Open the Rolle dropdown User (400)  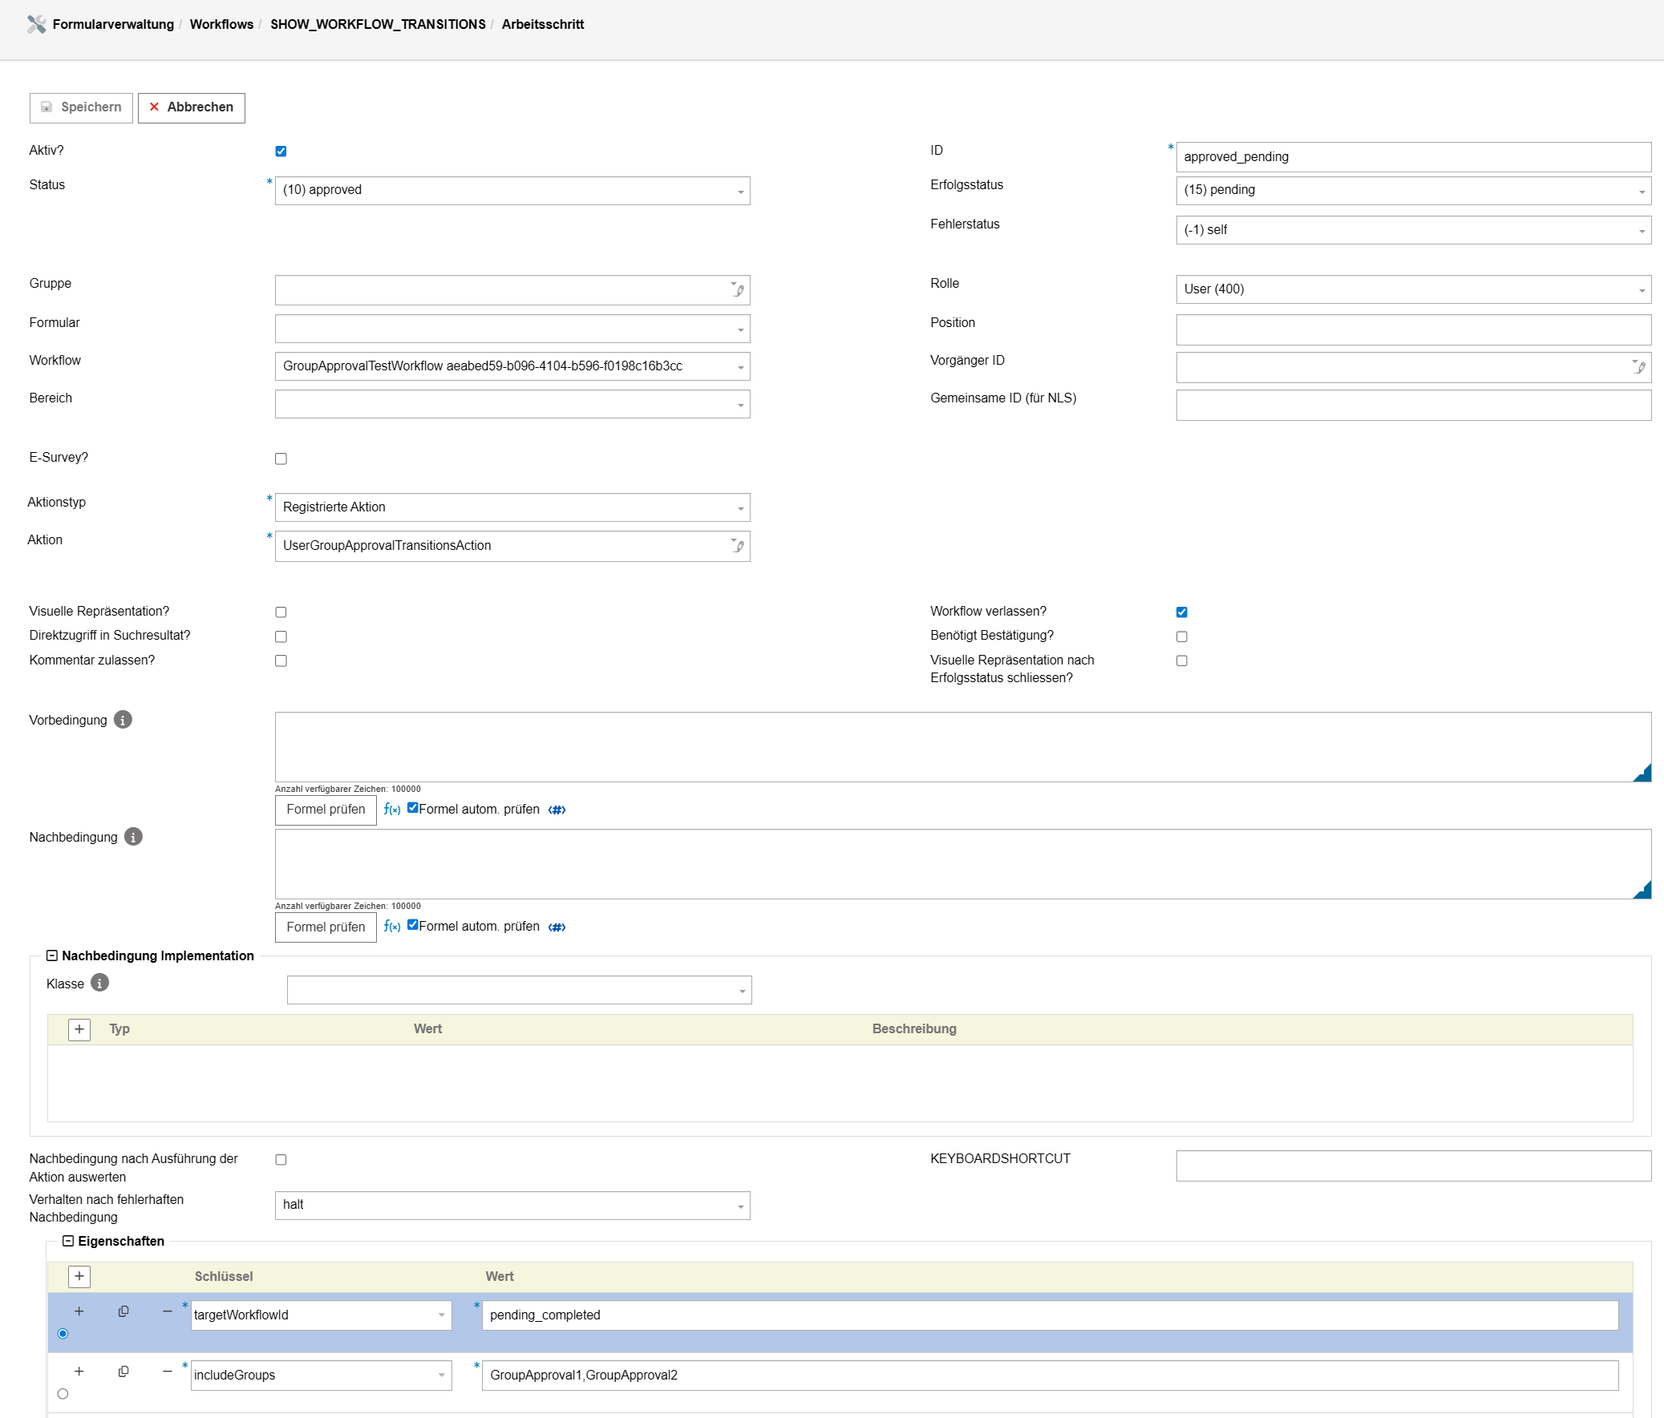click(1414, 289)
